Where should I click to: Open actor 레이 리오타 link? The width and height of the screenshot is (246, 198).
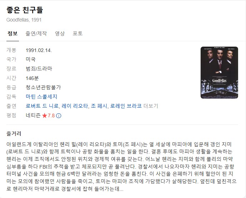point(75,106)
